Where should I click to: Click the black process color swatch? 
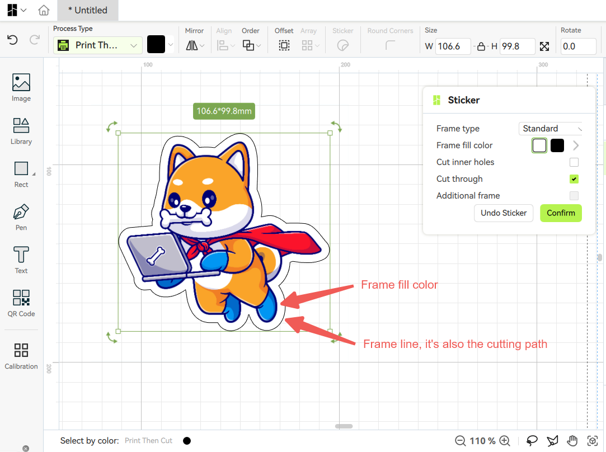pyautogui.click(x=156, y=44)
